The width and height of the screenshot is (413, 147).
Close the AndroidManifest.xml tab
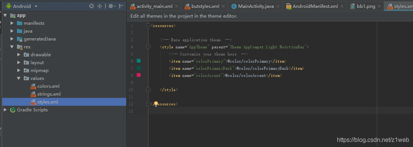tap(342, 6)
